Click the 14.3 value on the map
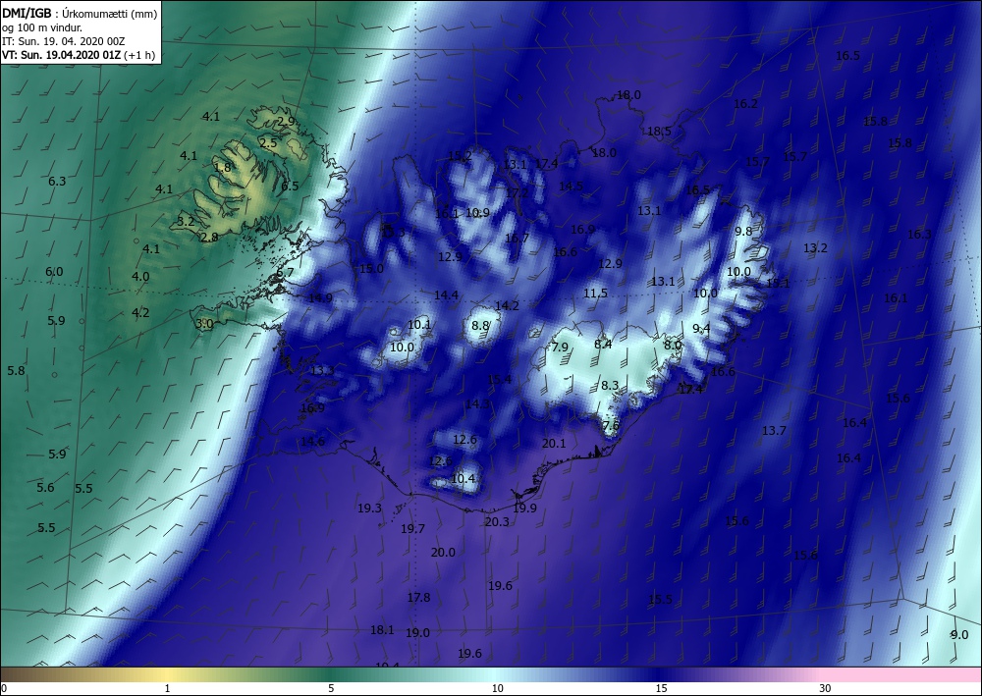982x696 pixels. coord(477,404)
